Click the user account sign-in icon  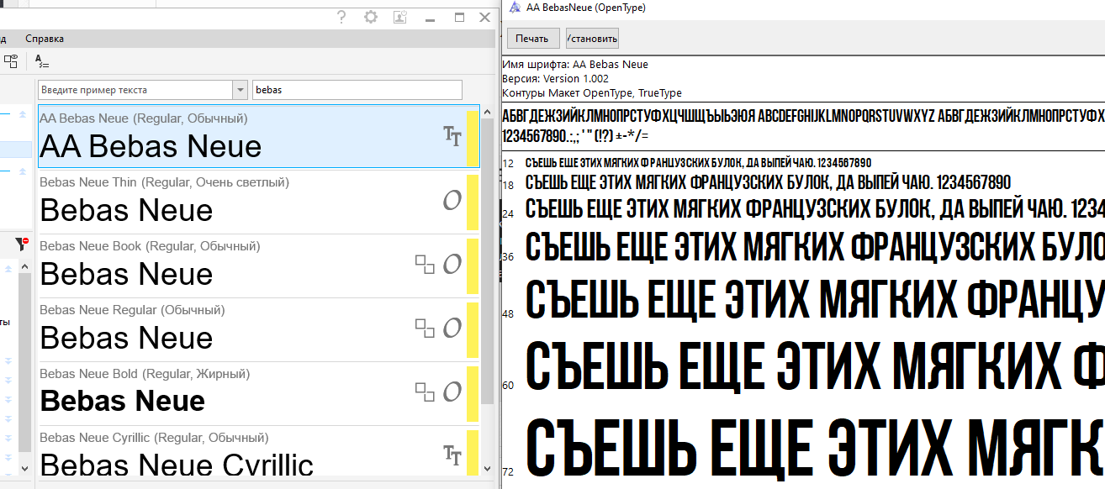point(400,17)
